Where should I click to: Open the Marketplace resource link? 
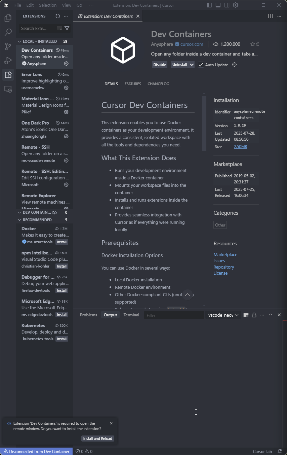[x=225, y=254]
